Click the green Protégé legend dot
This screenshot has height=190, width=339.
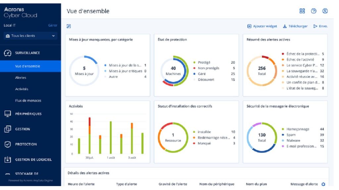194,62
